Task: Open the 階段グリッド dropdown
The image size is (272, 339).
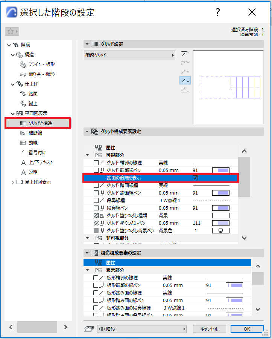Action: point(129,55)
